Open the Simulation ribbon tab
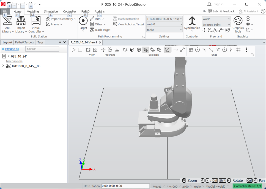The image size is (266, 189). point(51,12)
